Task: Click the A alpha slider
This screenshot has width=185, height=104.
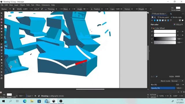Action: [x=165, y=42]
